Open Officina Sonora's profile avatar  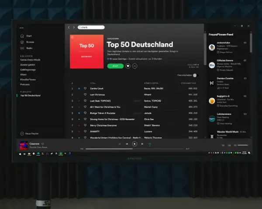(x=212, y=65)
